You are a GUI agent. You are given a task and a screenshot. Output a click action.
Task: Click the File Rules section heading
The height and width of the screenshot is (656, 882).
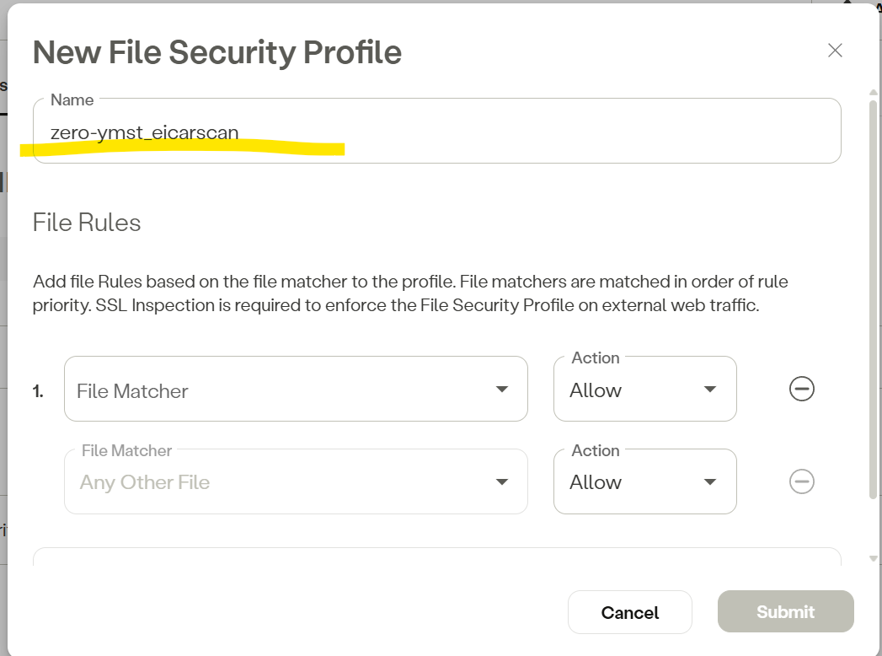[87, 223]
